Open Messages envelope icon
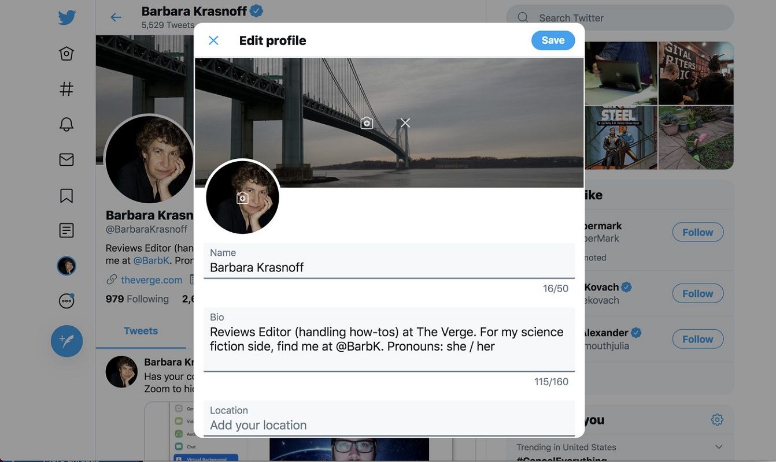Image resolution: width=776 pixels, height=462 pixels. pyautogui.click(x=66, y=159)
